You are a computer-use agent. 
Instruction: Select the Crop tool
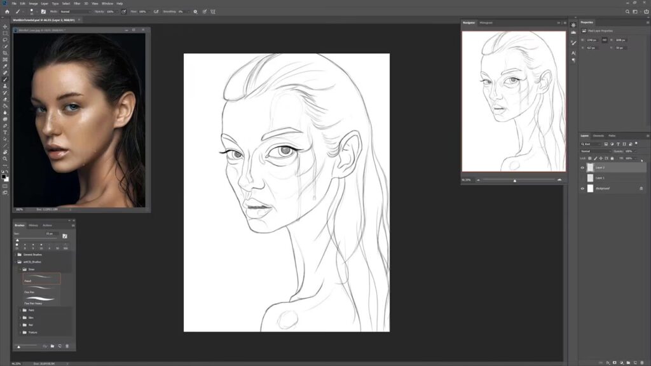point(5,53)
